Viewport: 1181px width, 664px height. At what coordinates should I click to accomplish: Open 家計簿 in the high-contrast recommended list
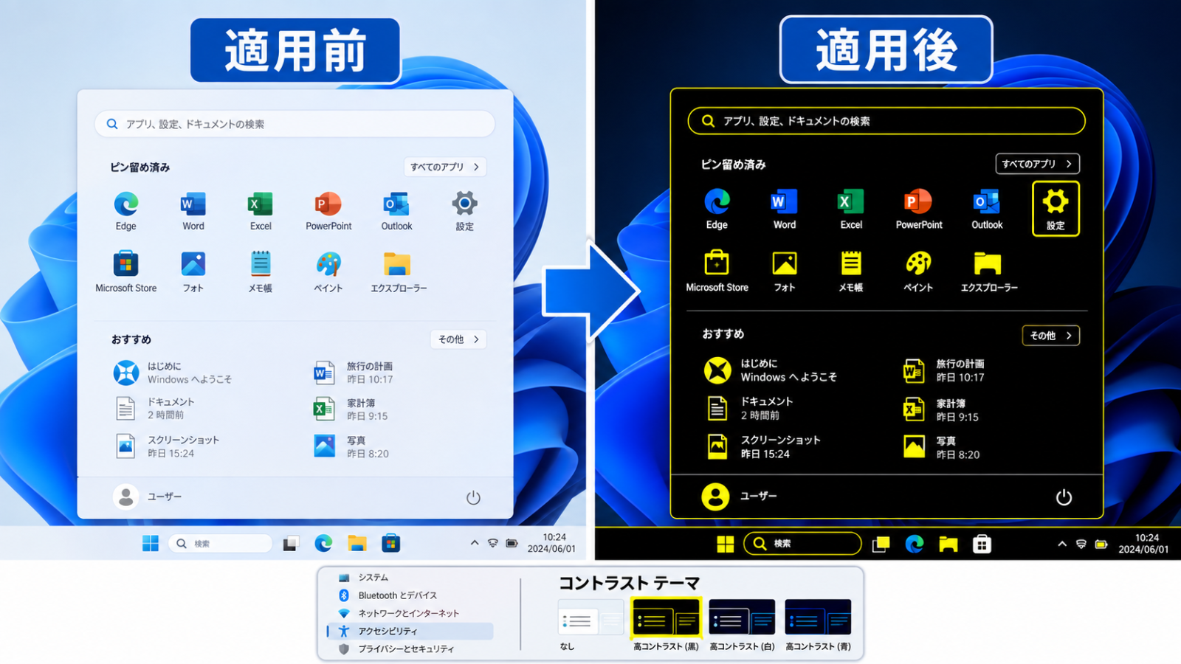pos(941,409)
